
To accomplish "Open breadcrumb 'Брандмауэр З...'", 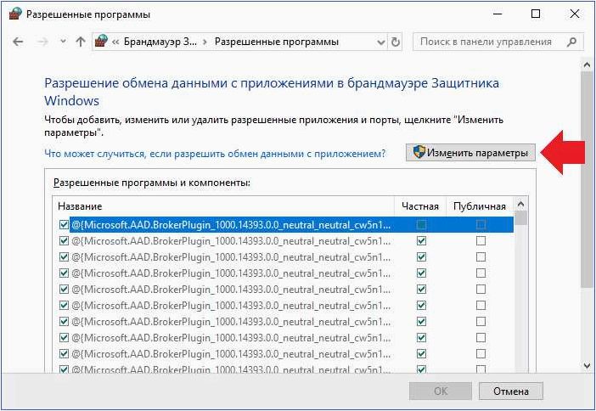I will pos(160,42).
